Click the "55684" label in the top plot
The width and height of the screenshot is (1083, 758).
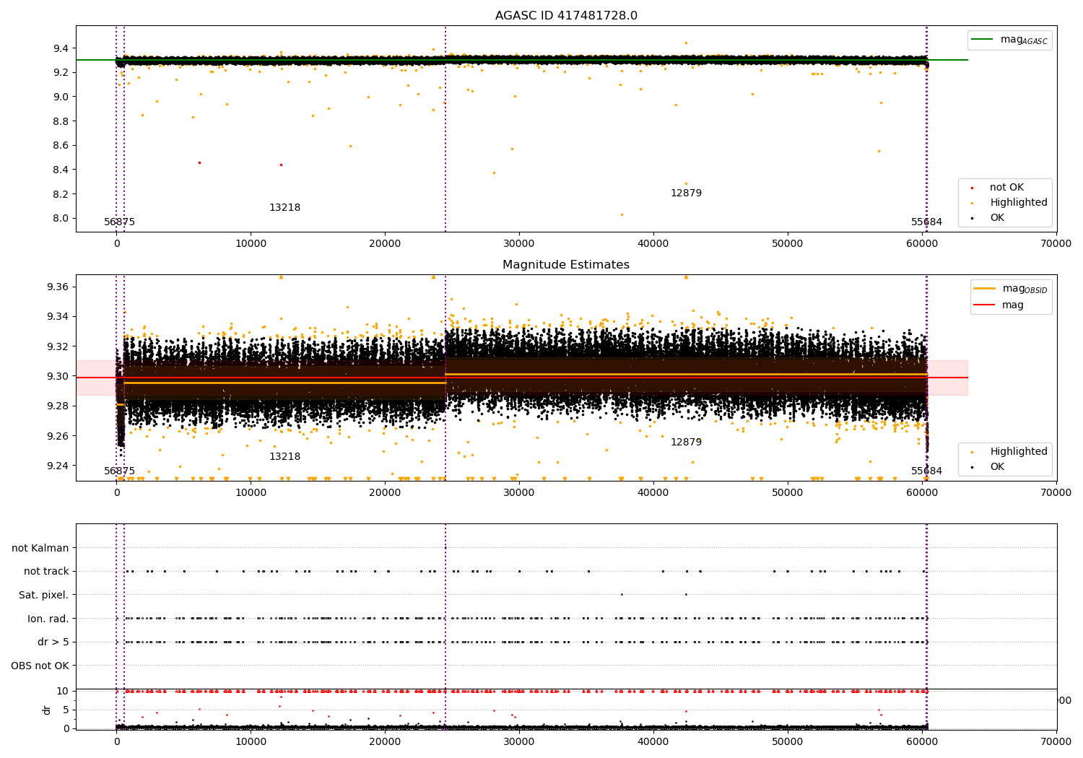click(926, 222)
